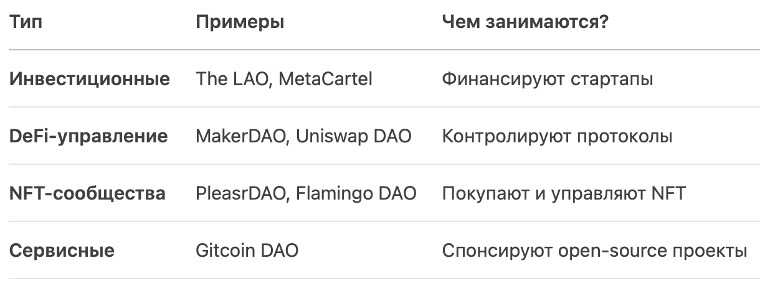This screenshot has width=765, height=286.
Task: Click the "Gitcoin DAO" cell
Action: tap(247, 251)
